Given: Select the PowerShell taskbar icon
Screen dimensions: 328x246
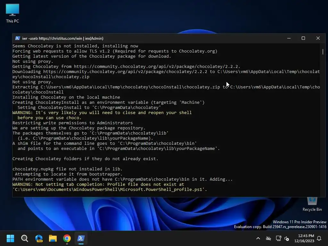Looking at the screenshot, I should (x=81, y=238).
